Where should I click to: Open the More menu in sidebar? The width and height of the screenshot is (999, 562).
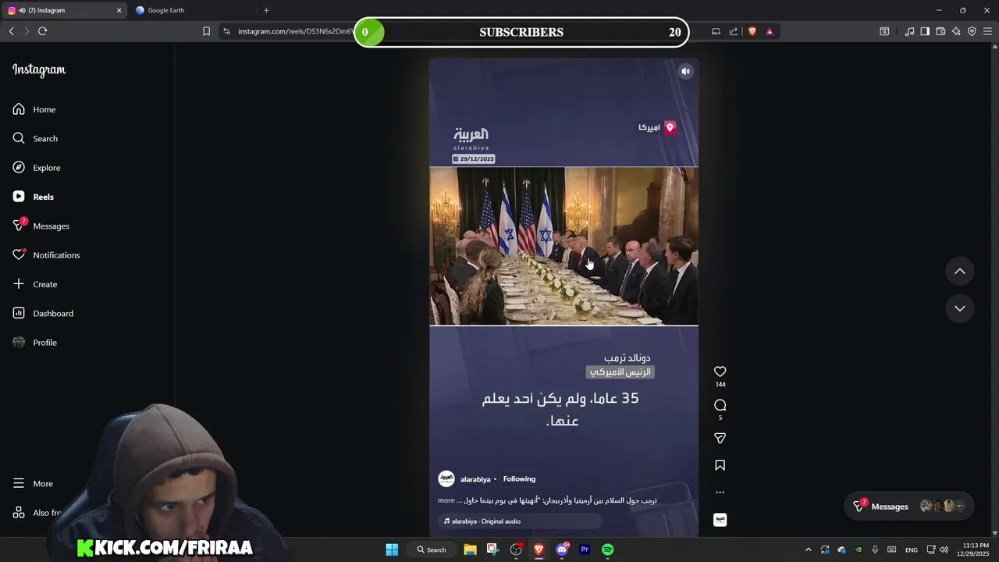34,483
